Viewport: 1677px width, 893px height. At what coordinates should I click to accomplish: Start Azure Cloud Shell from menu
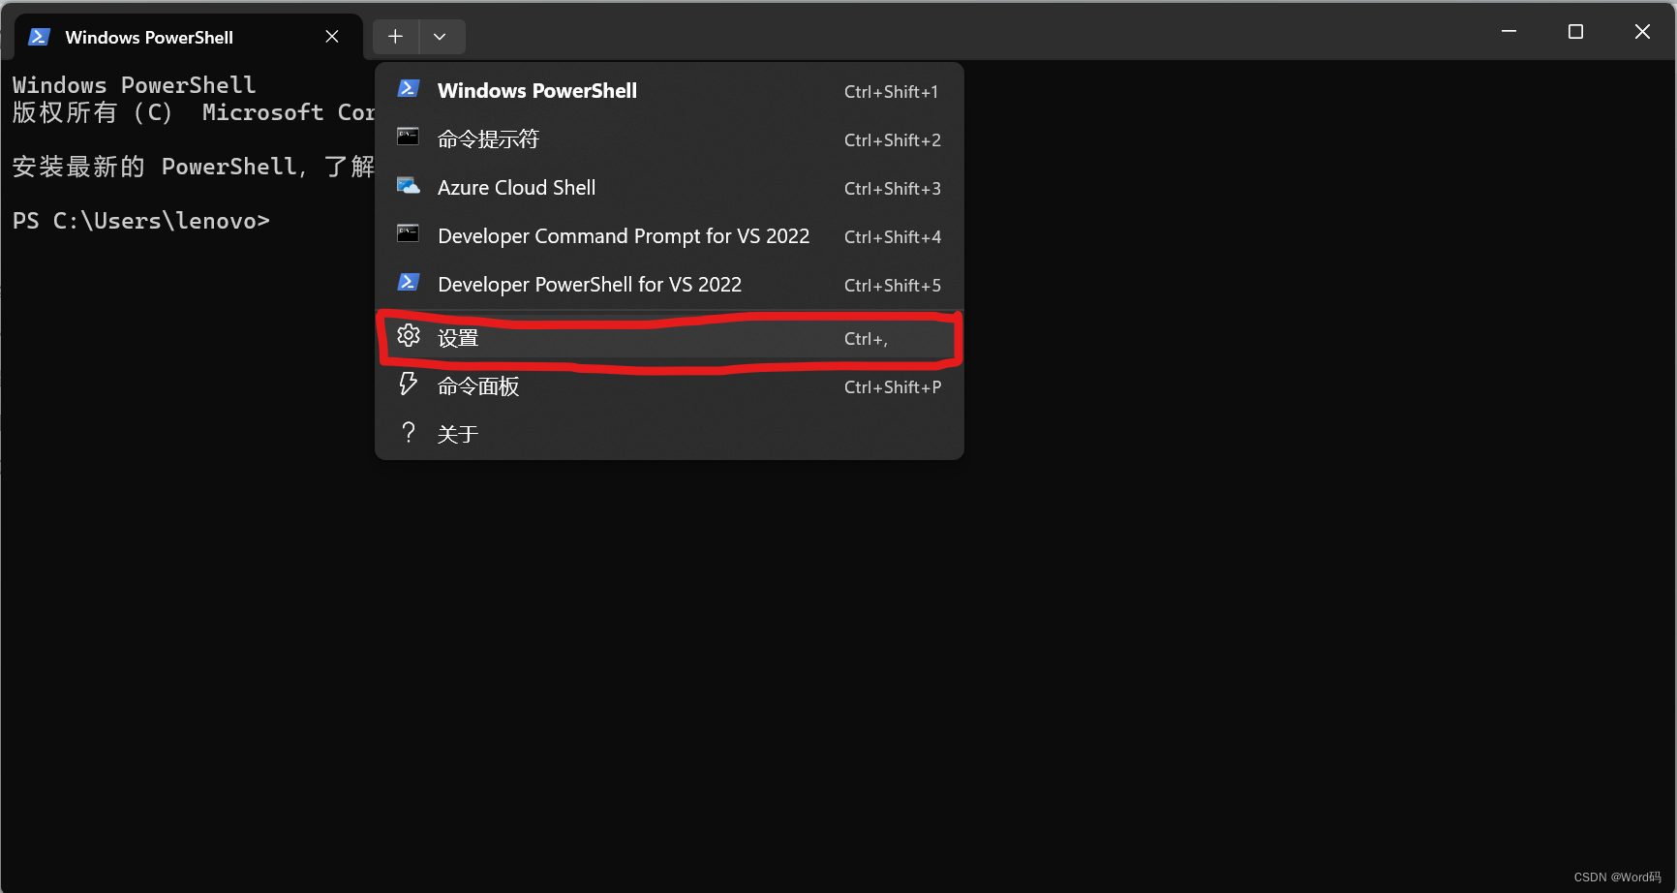point(669,188)
